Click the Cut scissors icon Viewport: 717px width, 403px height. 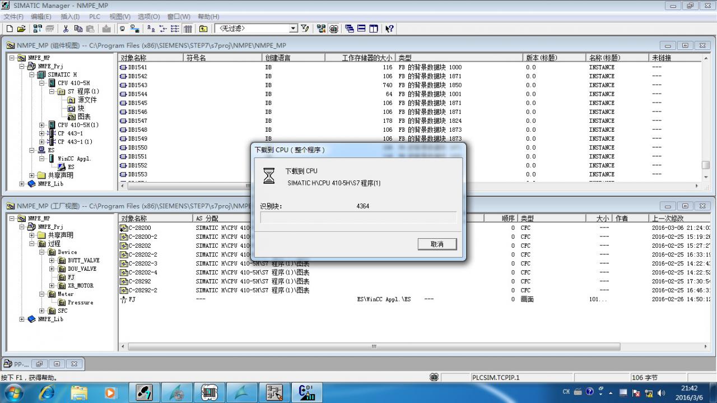pyautogui.click(x=66, y=29)
